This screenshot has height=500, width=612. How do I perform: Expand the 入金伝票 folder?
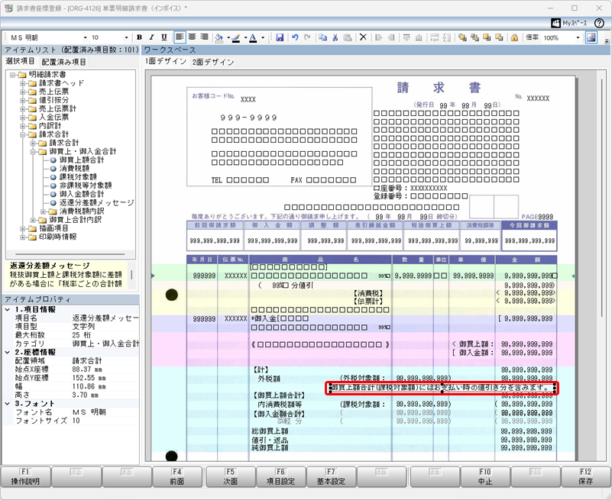[x=23, y=117]
